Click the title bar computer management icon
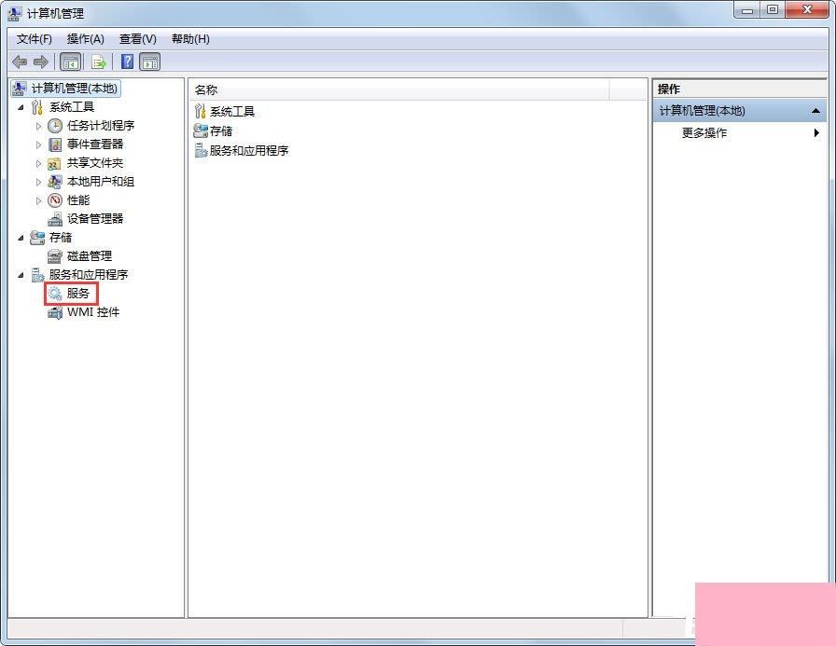This screenshot has width=836, height=646. click(15, 14)
